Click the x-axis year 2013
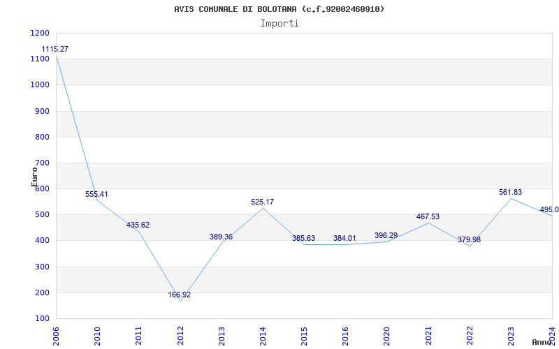The width and height of the screenshot is (559, 349). [x=222, y=336]
